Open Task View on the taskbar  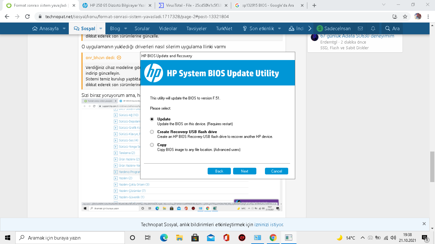coord(148,238)
